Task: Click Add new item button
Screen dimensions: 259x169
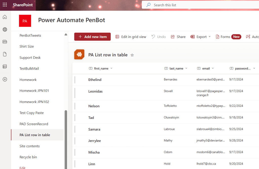Action: [x=92, y=37]
